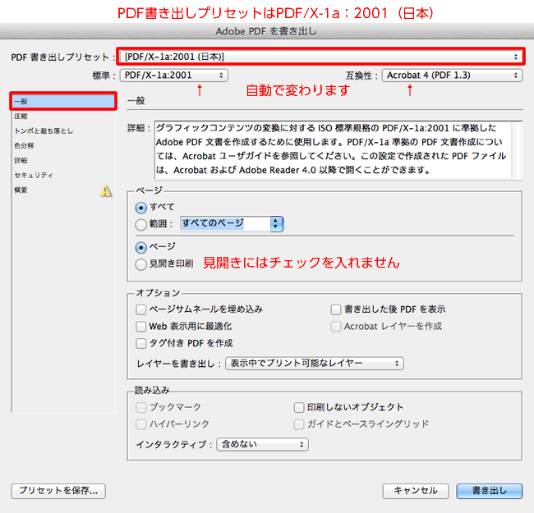Viewport: 534px width, 513px height.
Task: Click the すべてのページ range field
Action: 224,223
